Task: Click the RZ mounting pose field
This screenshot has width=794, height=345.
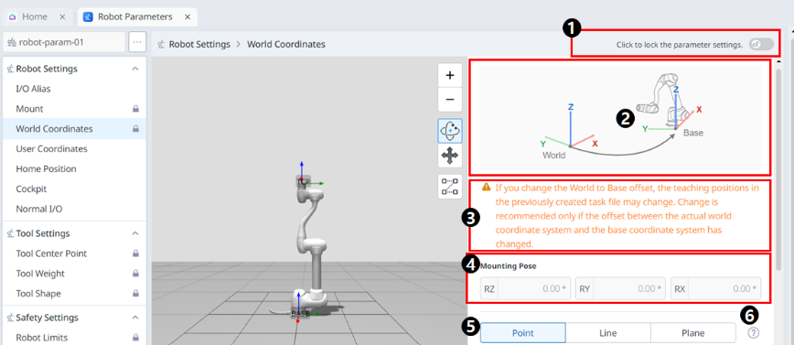Action: click(x=526, y=289)
